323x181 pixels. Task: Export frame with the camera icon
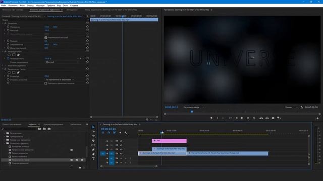coord(273,118)
